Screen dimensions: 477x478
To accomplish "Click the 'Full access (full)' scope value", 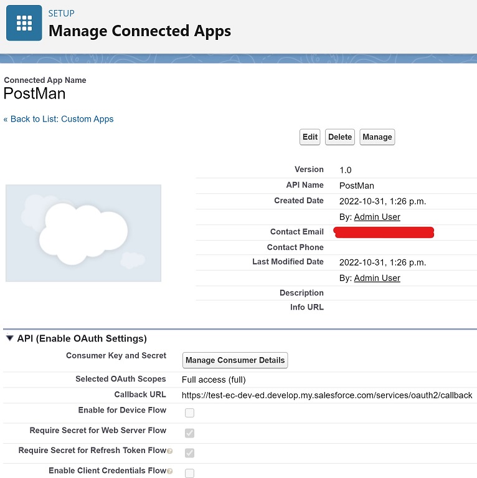I will [214, 380].
